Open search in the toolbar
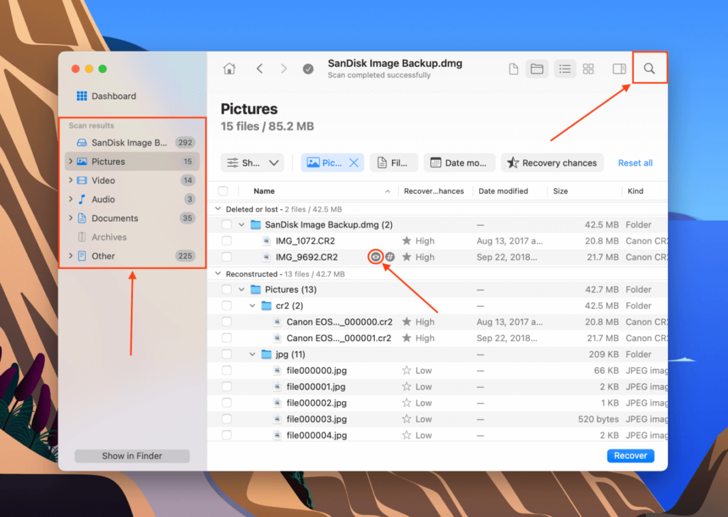Viewport: 728px width, 517px height. (x=649, y=68)
